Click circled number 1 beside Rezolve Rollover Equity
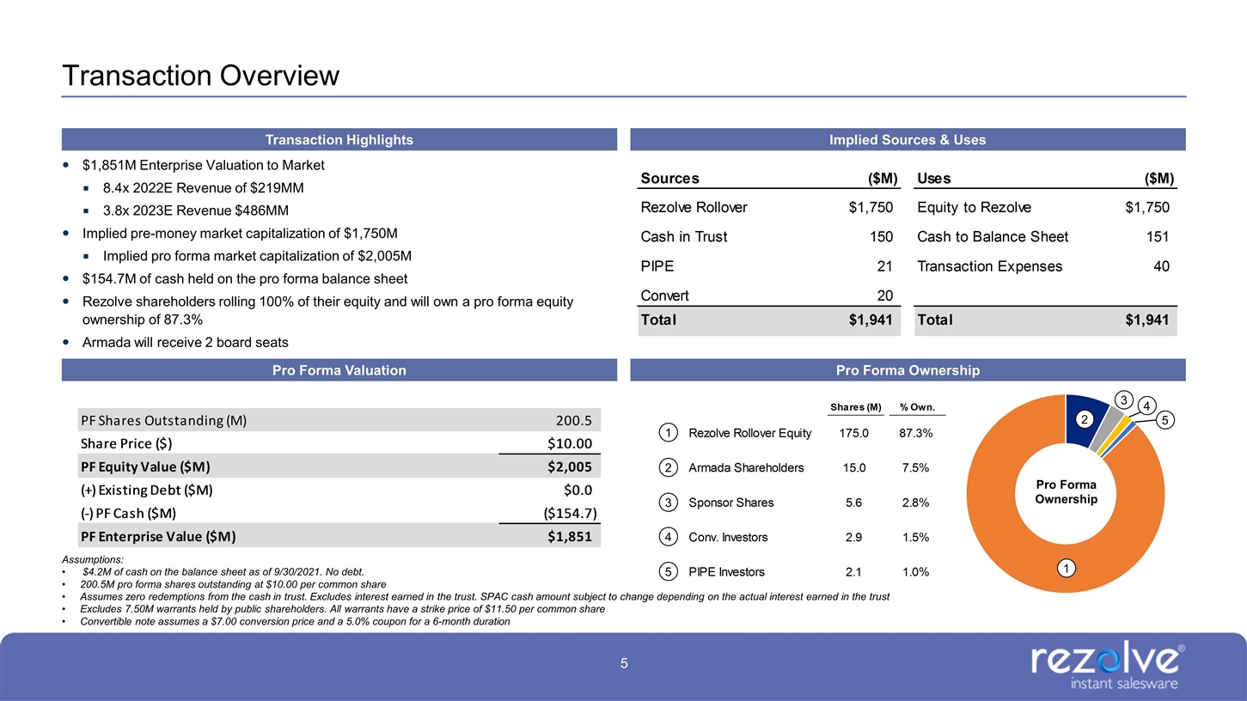The image size is (1247, 701). point(669,433)
